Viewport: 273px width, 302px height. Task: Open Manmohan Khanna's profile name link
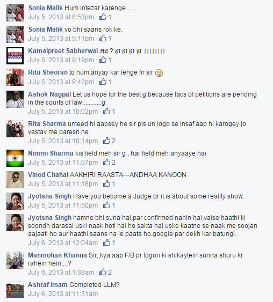[58, 255]
